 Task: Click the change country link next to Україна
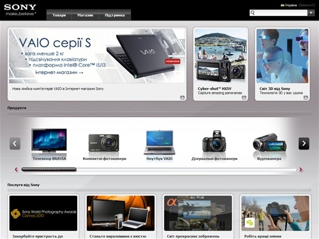click(x=306, y=5)
